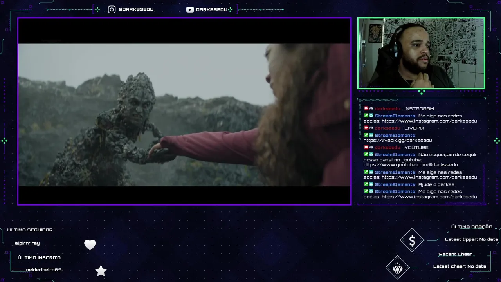Click StreamElements name on 'Ajude o darkss' message
The height and width of the screenshot is (282, 501).
[x=395, y=184]
